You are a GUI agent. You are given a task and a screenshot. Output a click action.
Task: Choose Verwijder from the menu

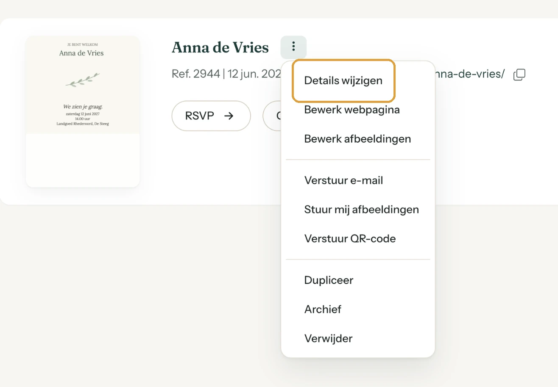click(x=328, y=338)
